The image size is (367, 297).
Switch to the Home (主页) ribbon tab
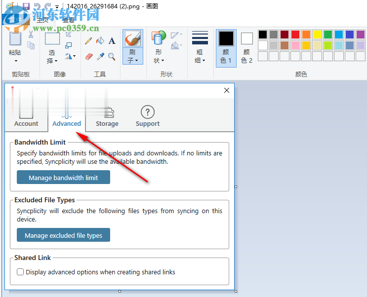pos(42,20)
